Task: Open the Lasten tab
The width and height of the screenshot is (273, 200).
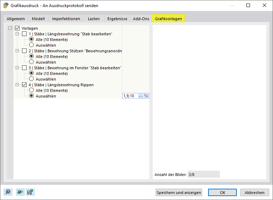Action: [94, 19]
